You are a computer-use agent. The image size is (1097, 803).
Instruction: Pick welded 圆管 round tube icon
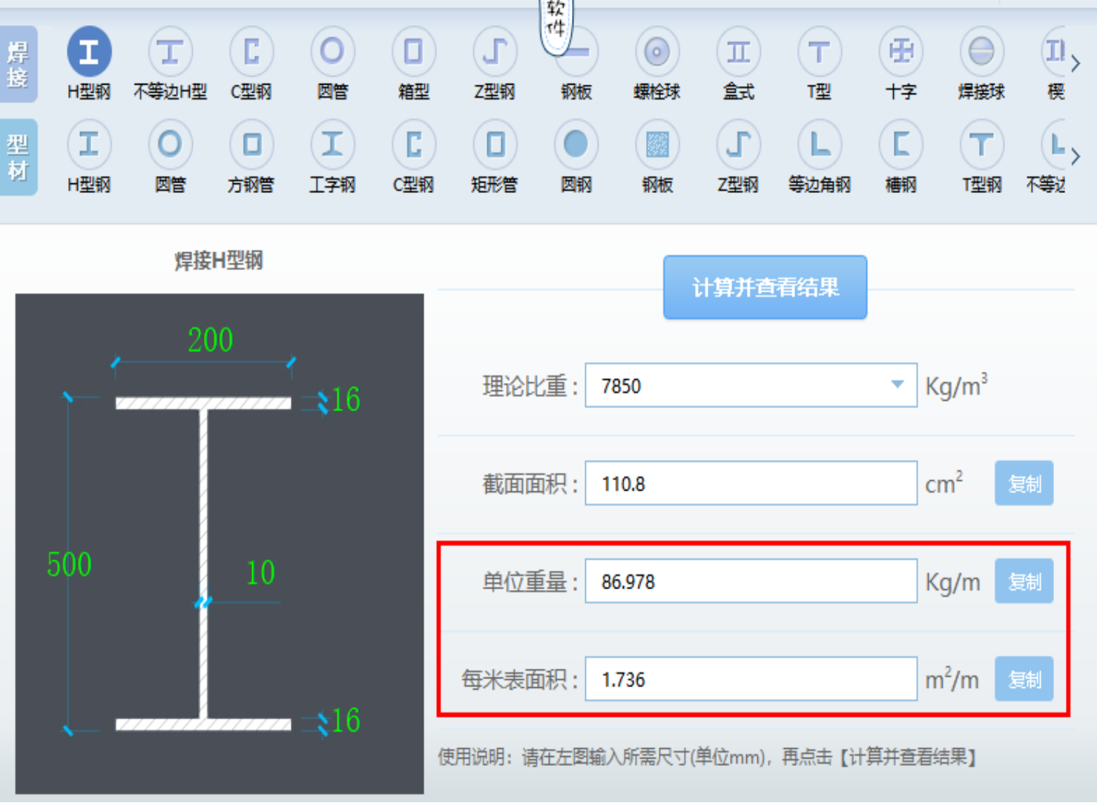(332, 52)
